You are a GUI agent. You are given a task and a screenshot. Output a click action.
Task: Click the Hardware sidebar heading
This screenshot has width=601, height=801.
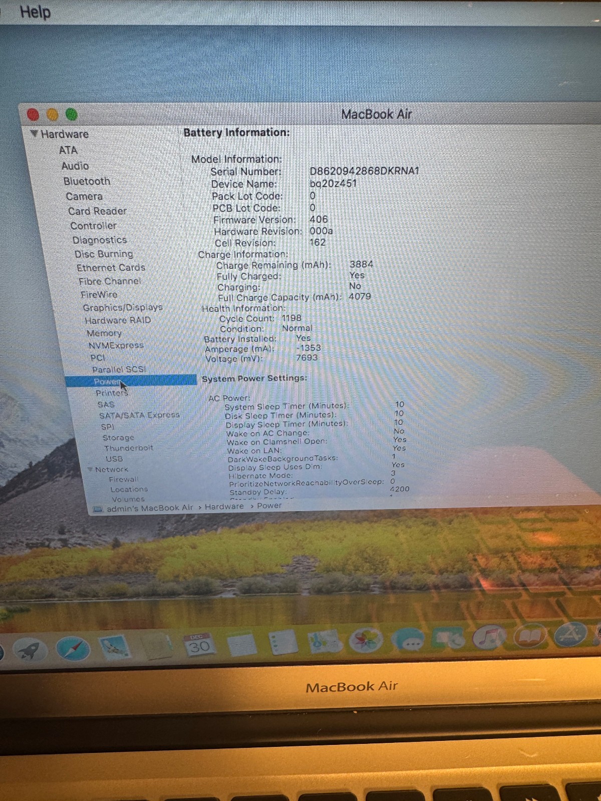(x=65, y=134)
